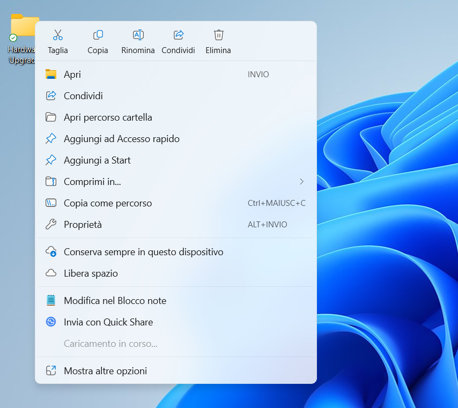Choose Condividi in the menu list

coord(83,96)
